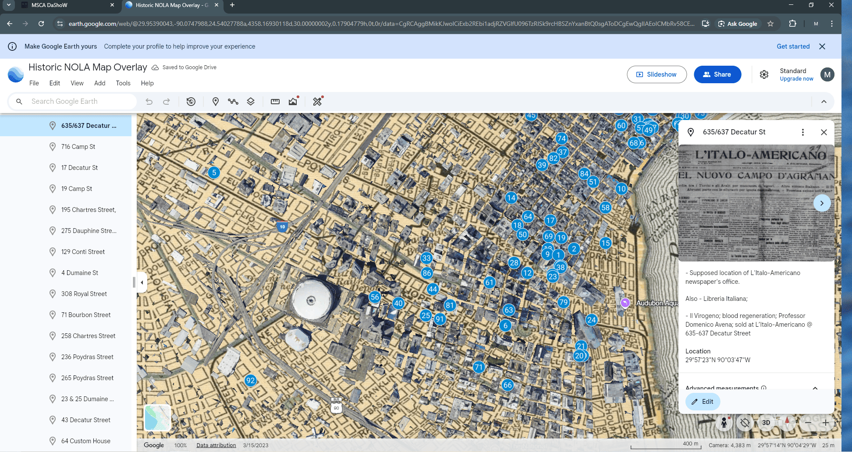Open the historical imagery time tool
852x452 pixels.
click(x=191, y=102)
